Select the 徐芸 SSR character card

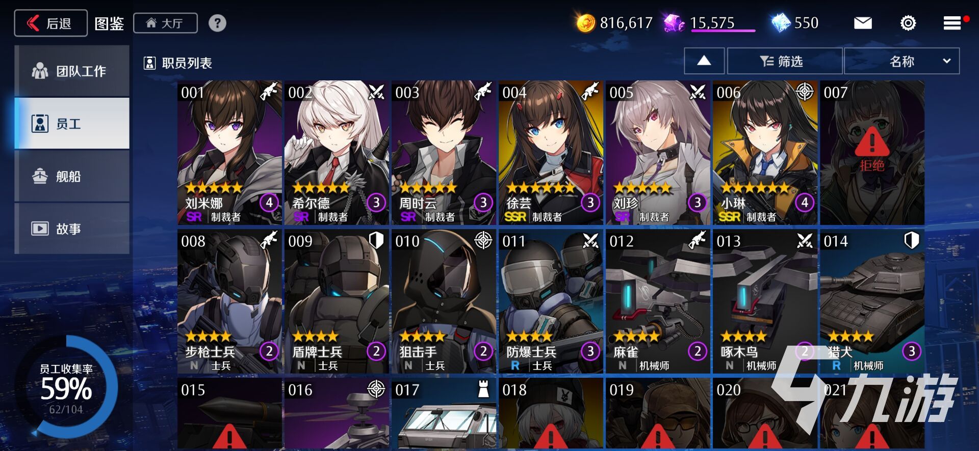point(551,153)
